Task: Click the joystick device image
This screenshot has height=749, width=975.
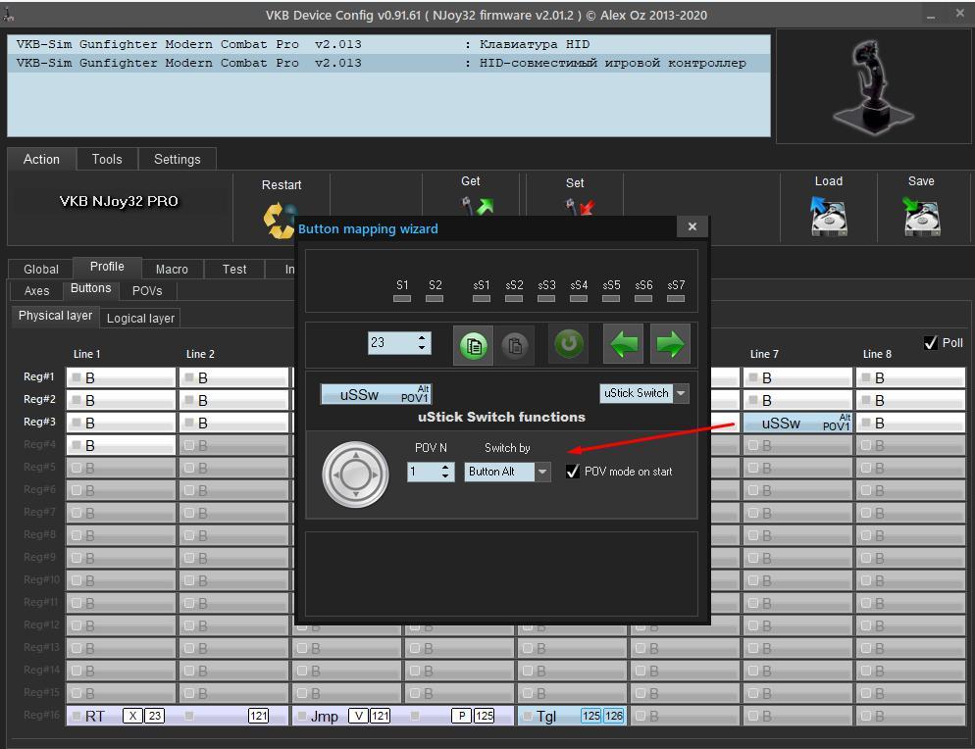Action: (872, 85)
